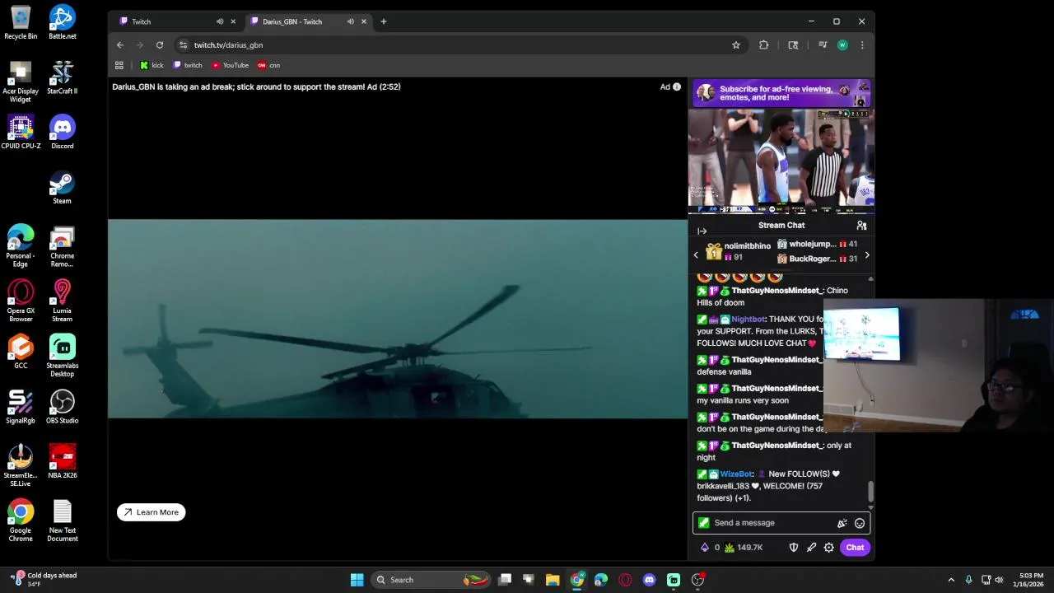Image resolution: width=1054 pixels, height=593 pixels.
Task: Open the Cold days ahead weather widget
Action: (x=45, y=580)
